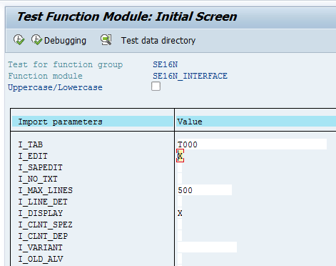
Task: Click the I_LINE_DET value field
Action: 180,202
